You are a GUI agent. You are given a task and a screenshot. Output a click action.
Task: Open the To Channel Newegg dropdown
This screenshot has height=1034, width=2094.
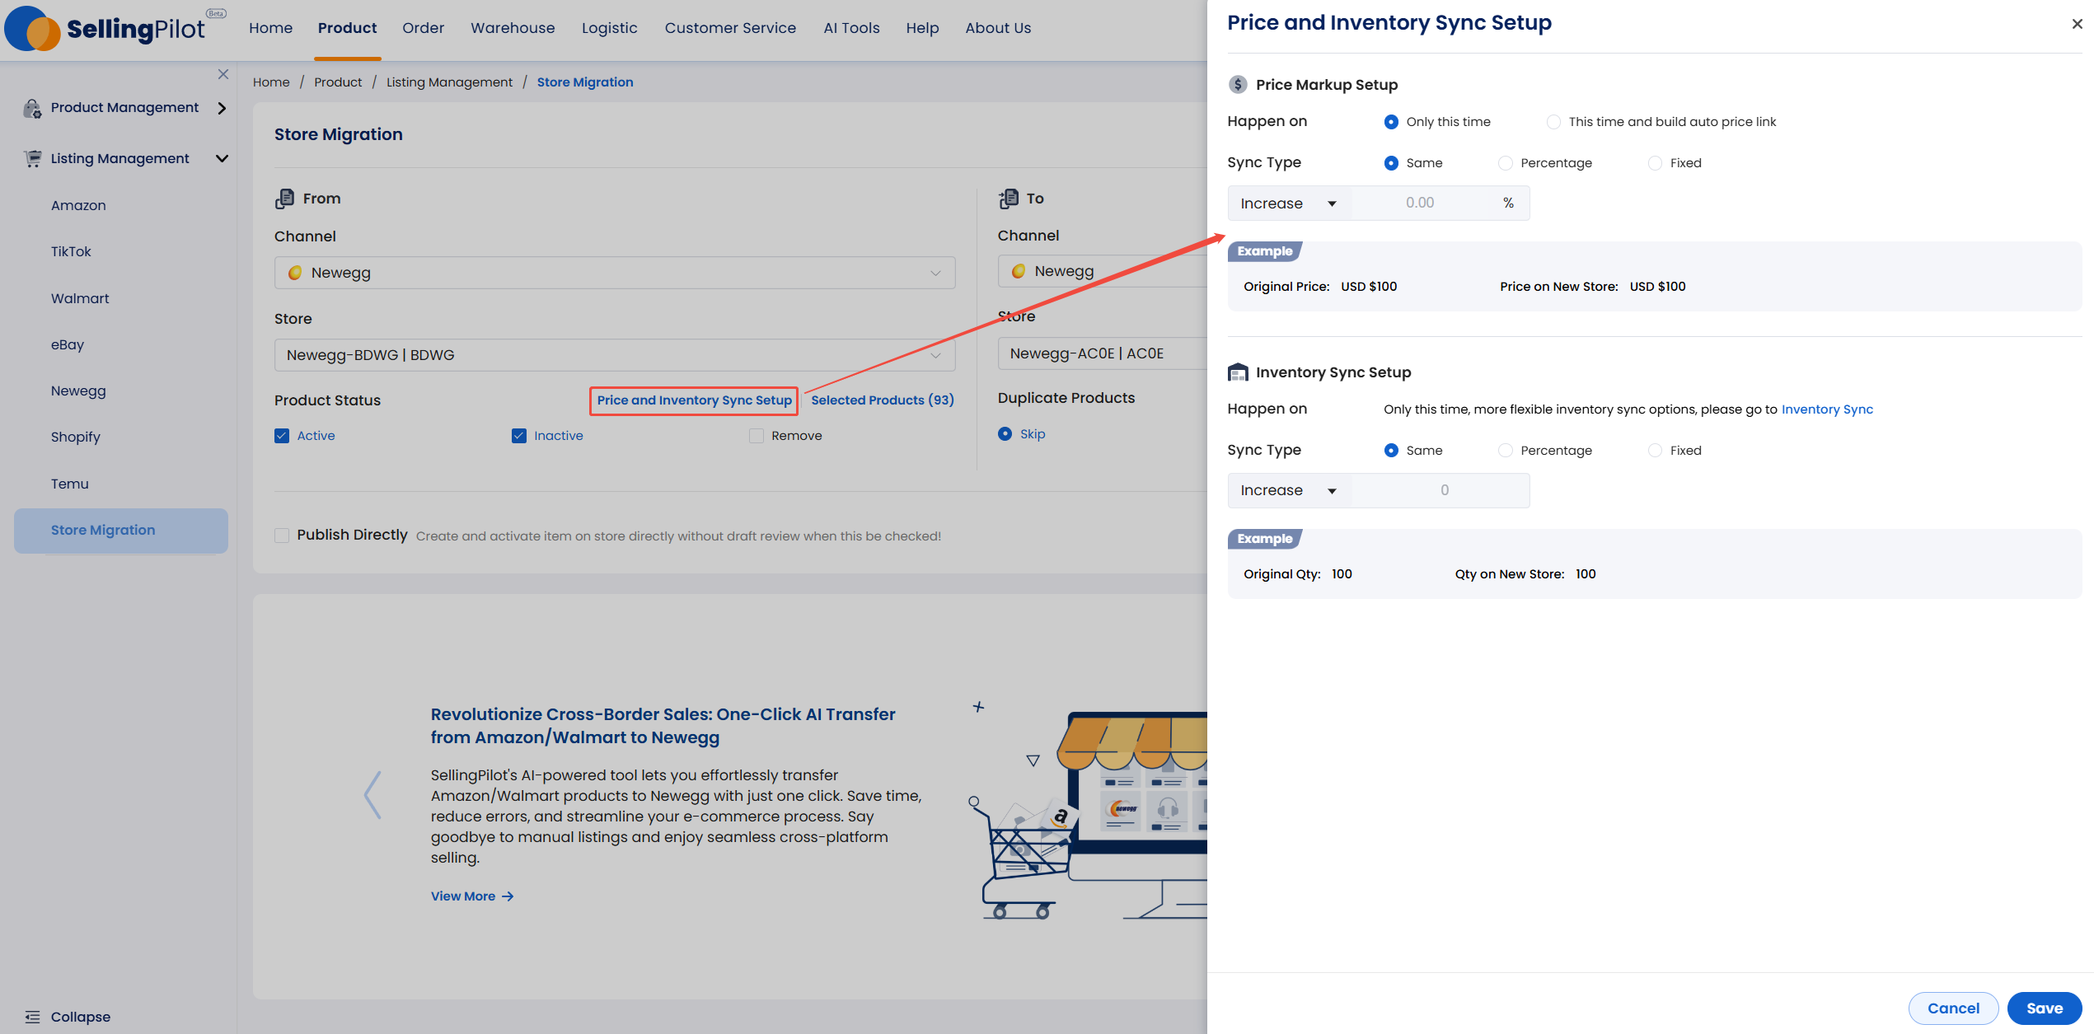pos(1103,271)
